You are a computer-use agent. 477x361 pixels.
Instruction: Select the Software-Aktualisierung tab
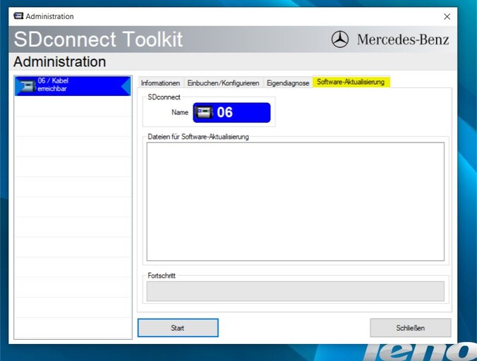(x=351, y=82)
